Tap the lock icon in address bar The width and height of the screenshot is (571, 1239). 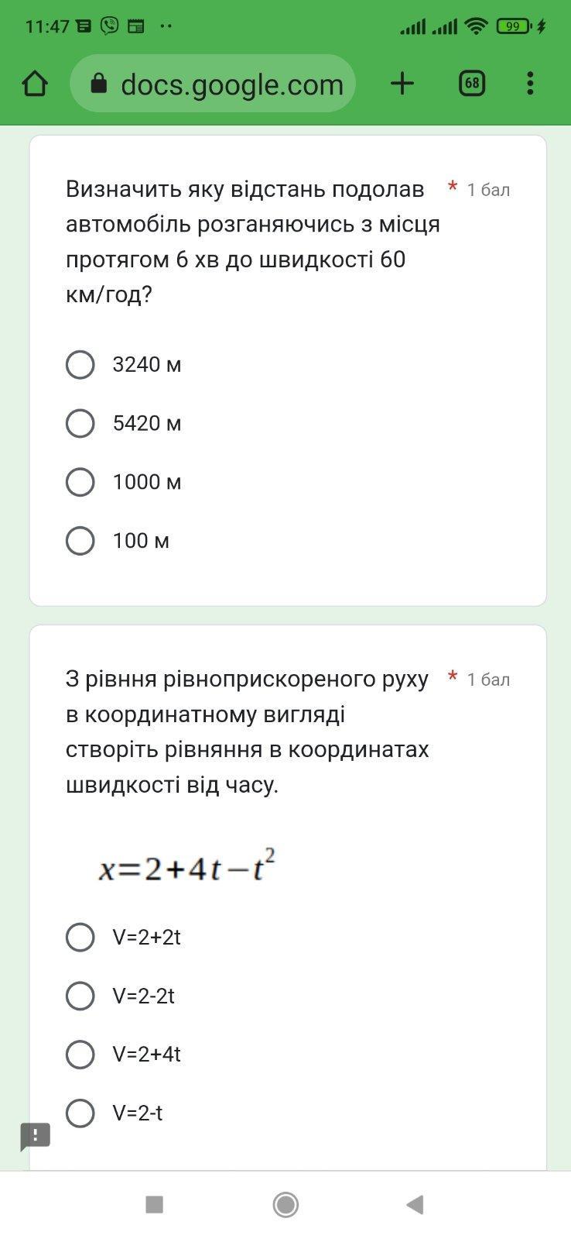point(98,84)
